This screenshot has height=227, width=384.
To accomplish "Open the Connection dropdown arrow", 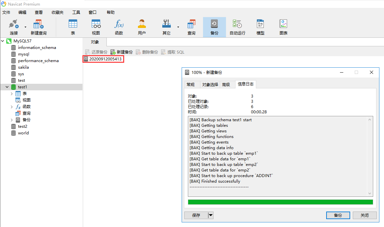I will tap(25, 27).
